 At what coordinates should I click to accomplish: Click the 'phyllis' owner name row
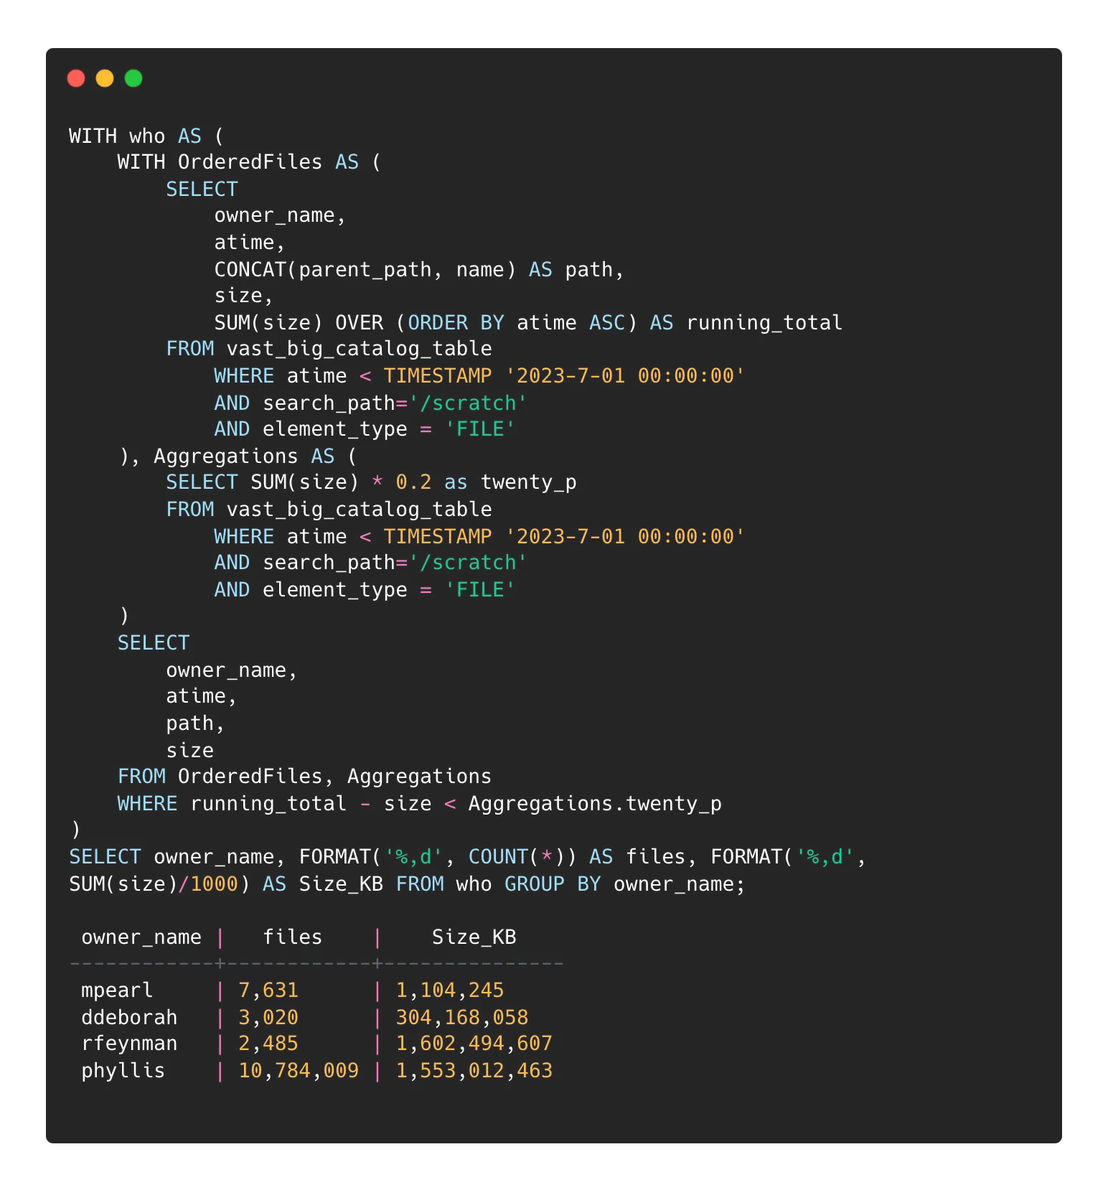(123, 1071)
